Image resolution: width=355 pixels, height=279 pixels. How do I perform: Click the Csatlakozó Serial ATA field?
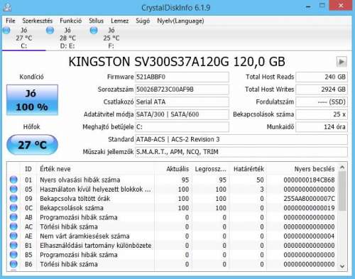coord(182,102)
